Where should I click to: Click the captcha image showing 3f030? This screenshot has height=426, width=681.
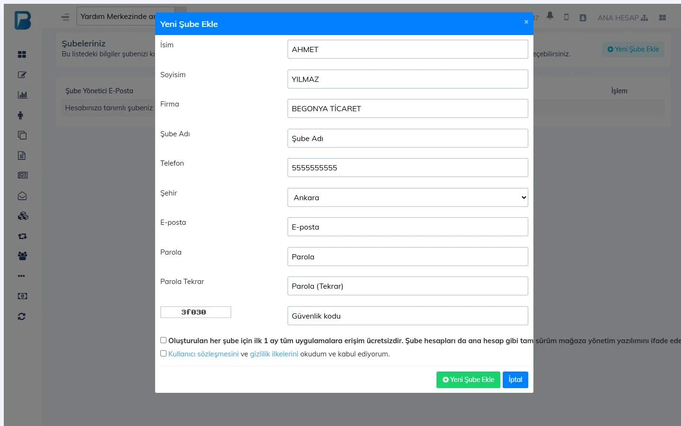(196, 312)
